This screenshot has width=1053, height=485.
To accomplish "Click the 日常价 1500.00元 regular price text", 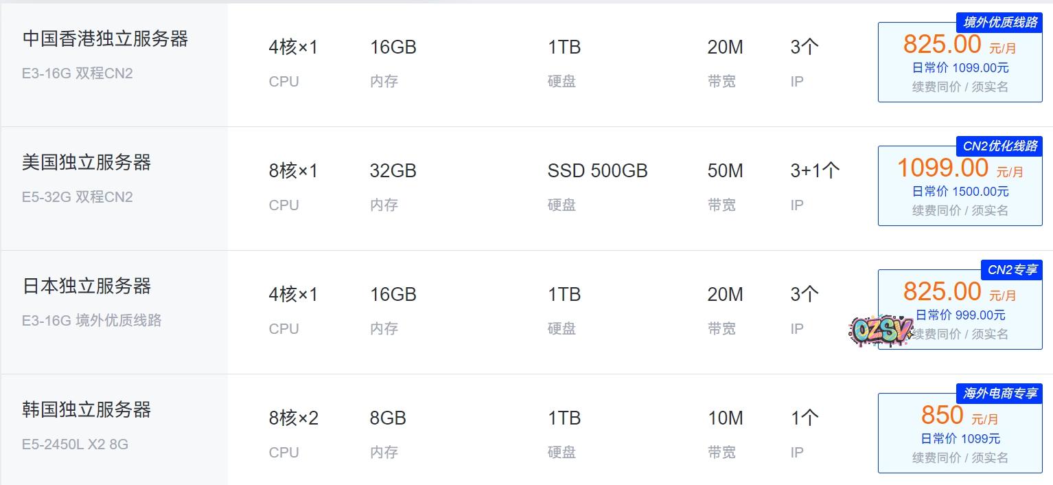I will tap(960, 192).
